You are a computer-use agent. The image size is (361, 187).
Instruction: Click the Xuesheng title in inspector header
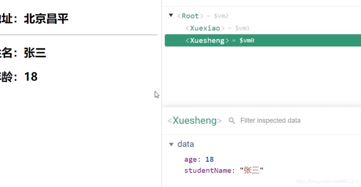(x=195, y=120)
